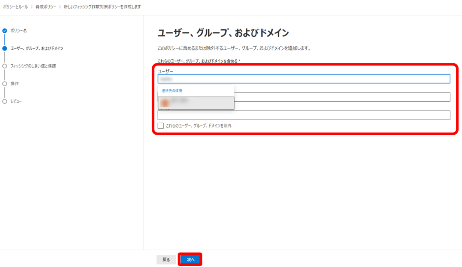Select the suggested contact from the dropdown

(x=196, y=102)
